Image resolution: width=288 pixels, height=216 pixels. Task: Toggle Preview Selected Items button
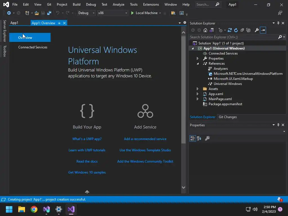[263, 30]
